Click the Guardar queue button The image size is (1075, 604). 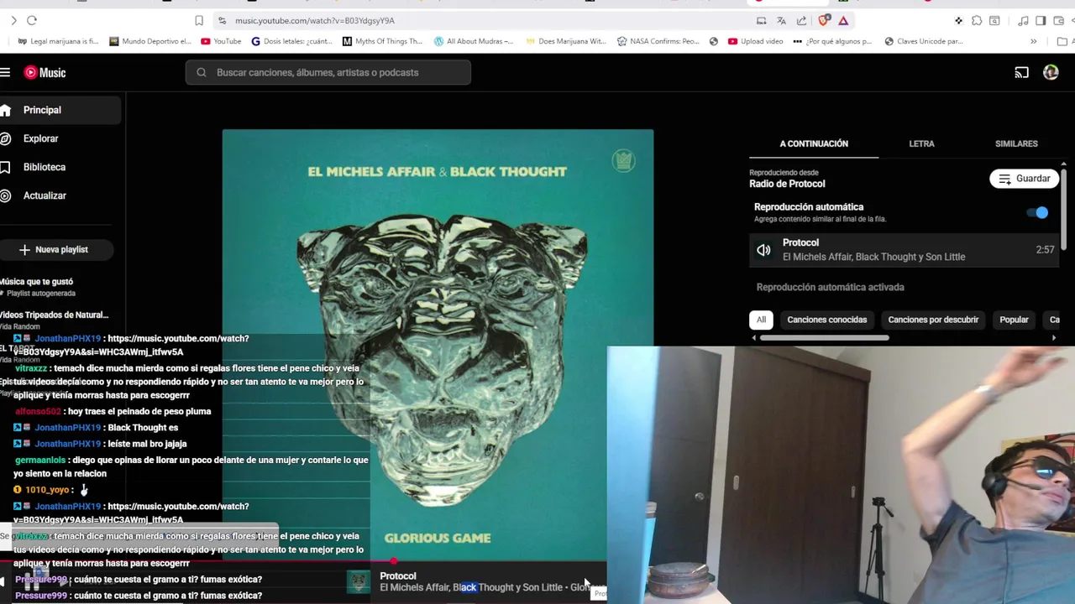point(1024,179)
